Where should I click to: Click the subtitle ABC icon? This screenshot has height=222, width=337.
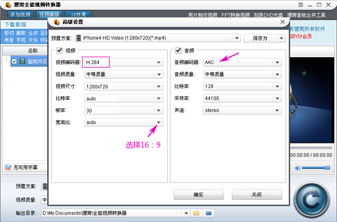(x=8, y=167)
